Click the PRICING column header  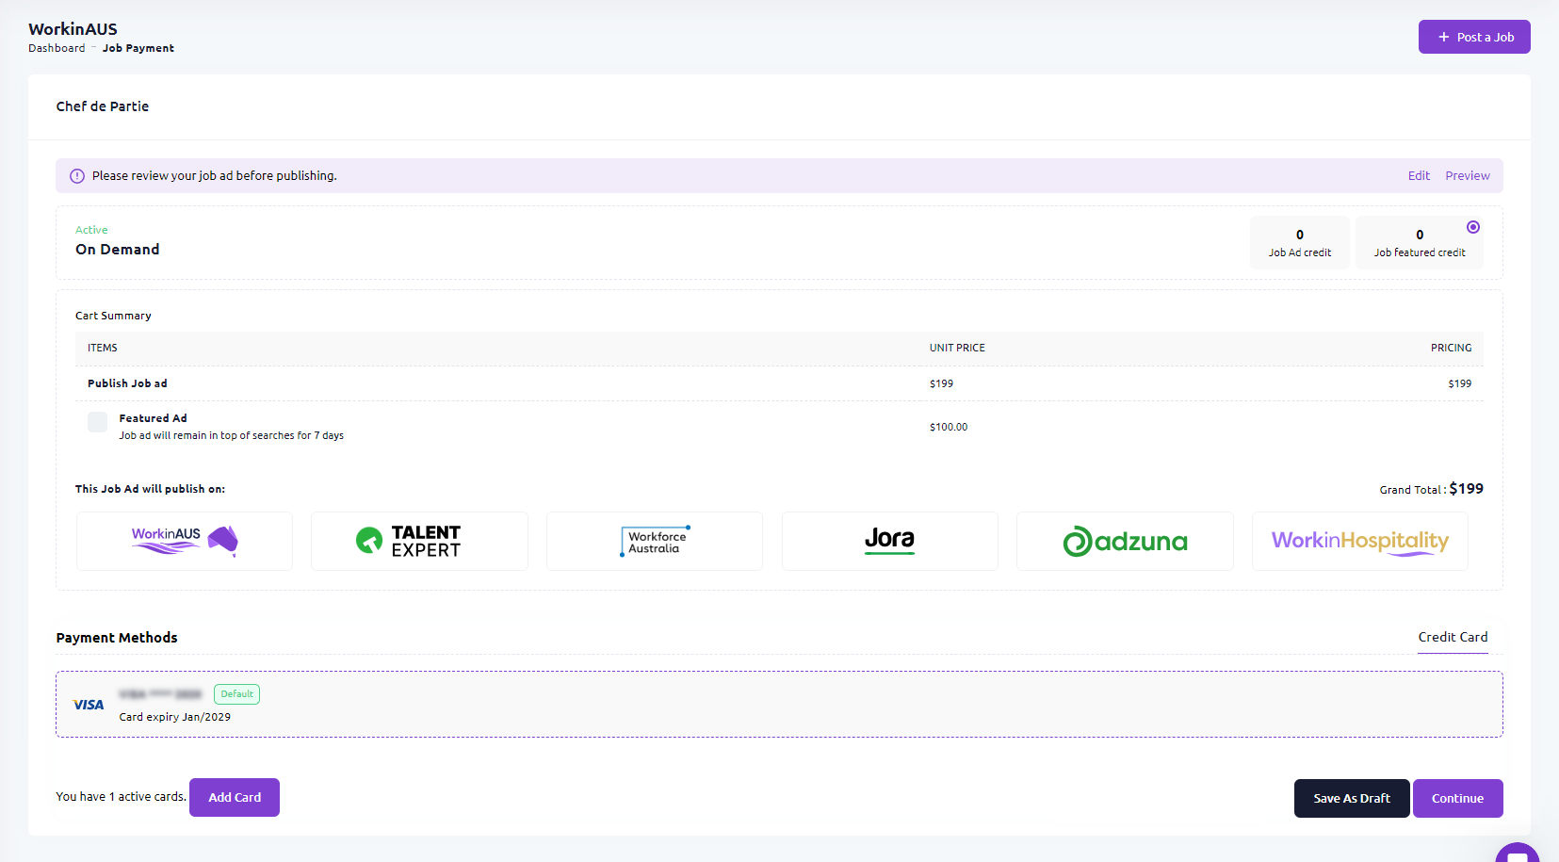tap(1451, 348)
